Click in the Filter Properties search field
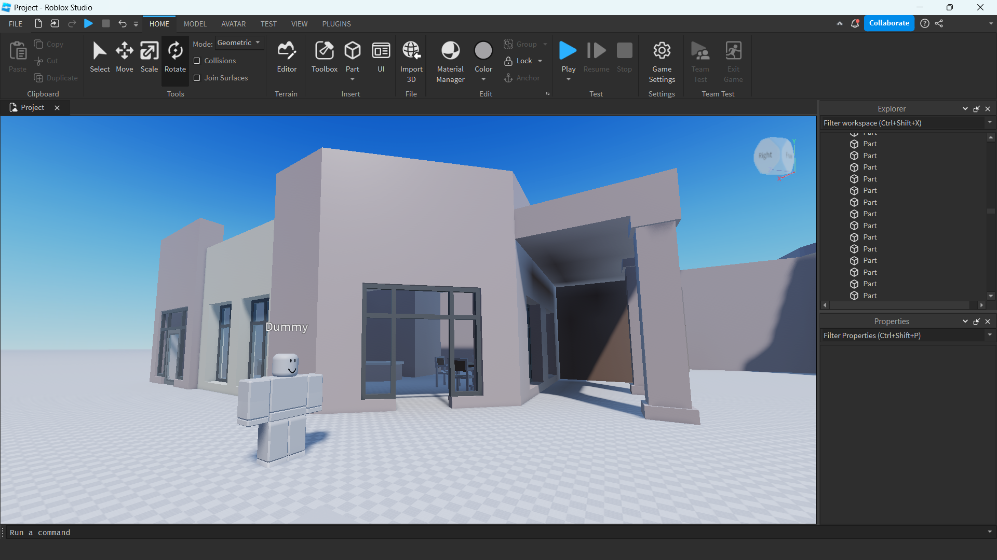The image size is (997, 560). pos(902,335)
